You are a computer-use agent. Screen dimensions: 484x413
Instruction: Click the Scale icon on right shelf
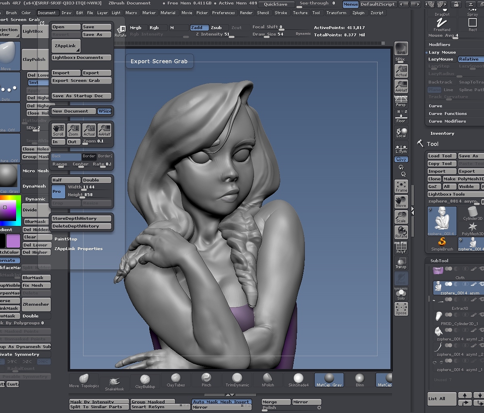[401, 217]
